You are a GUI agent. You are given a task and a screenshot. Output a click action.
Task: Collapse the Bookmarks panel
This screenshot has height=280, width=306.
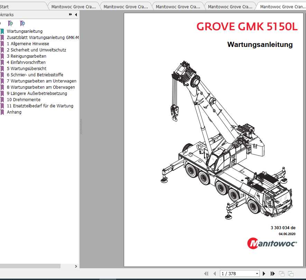(76, 15)
